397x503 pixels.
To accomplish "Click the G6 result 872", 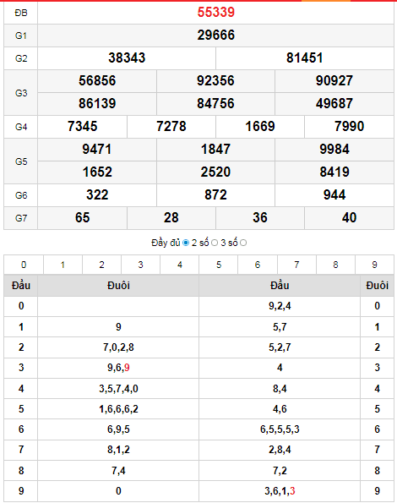I will [215, 195].
